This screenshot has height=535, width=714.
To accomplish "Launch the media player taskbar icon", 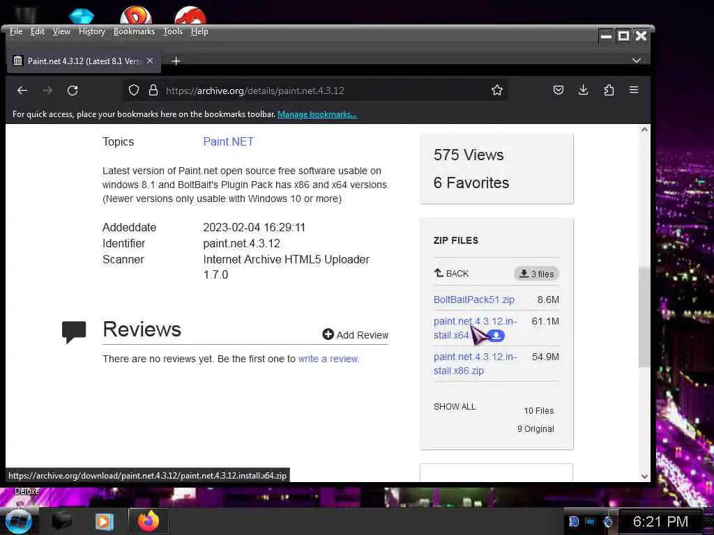I will point(105,521).
